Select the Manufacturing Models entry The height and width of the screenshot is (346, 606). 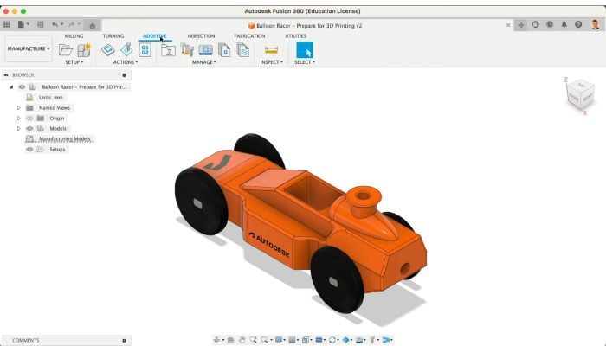click(x=65, y=139)
